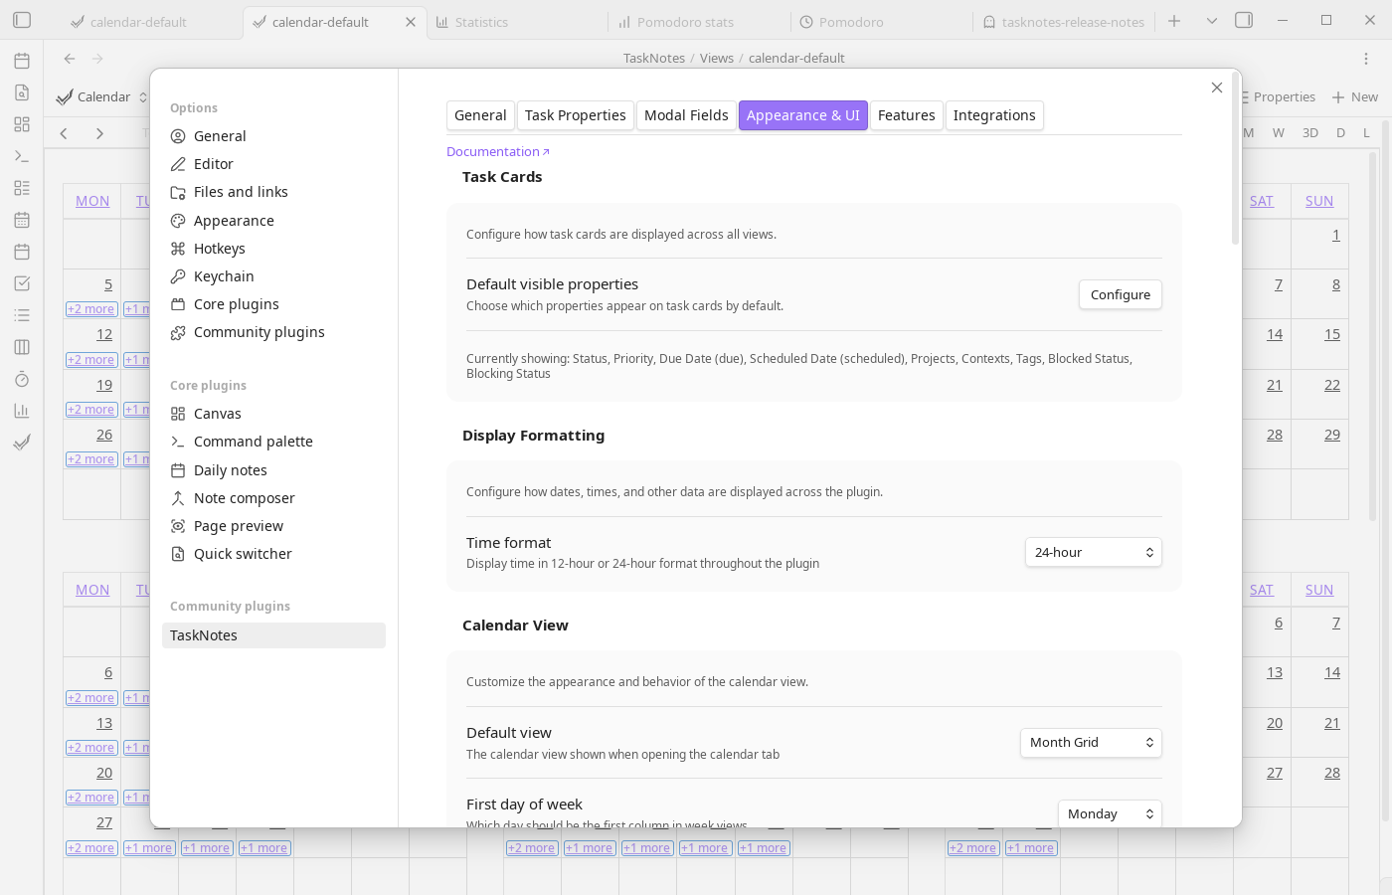
Task: Open the mini calendar ribbon icon
Action: [x=21, y=220]
